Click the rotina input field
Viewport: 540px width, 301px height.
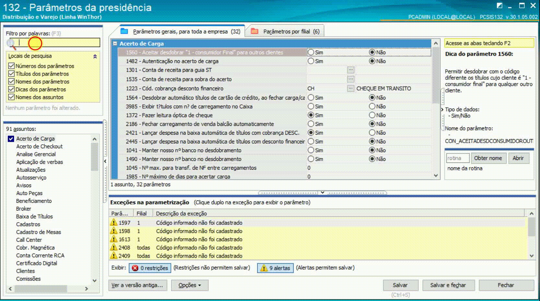pos(458,158)
